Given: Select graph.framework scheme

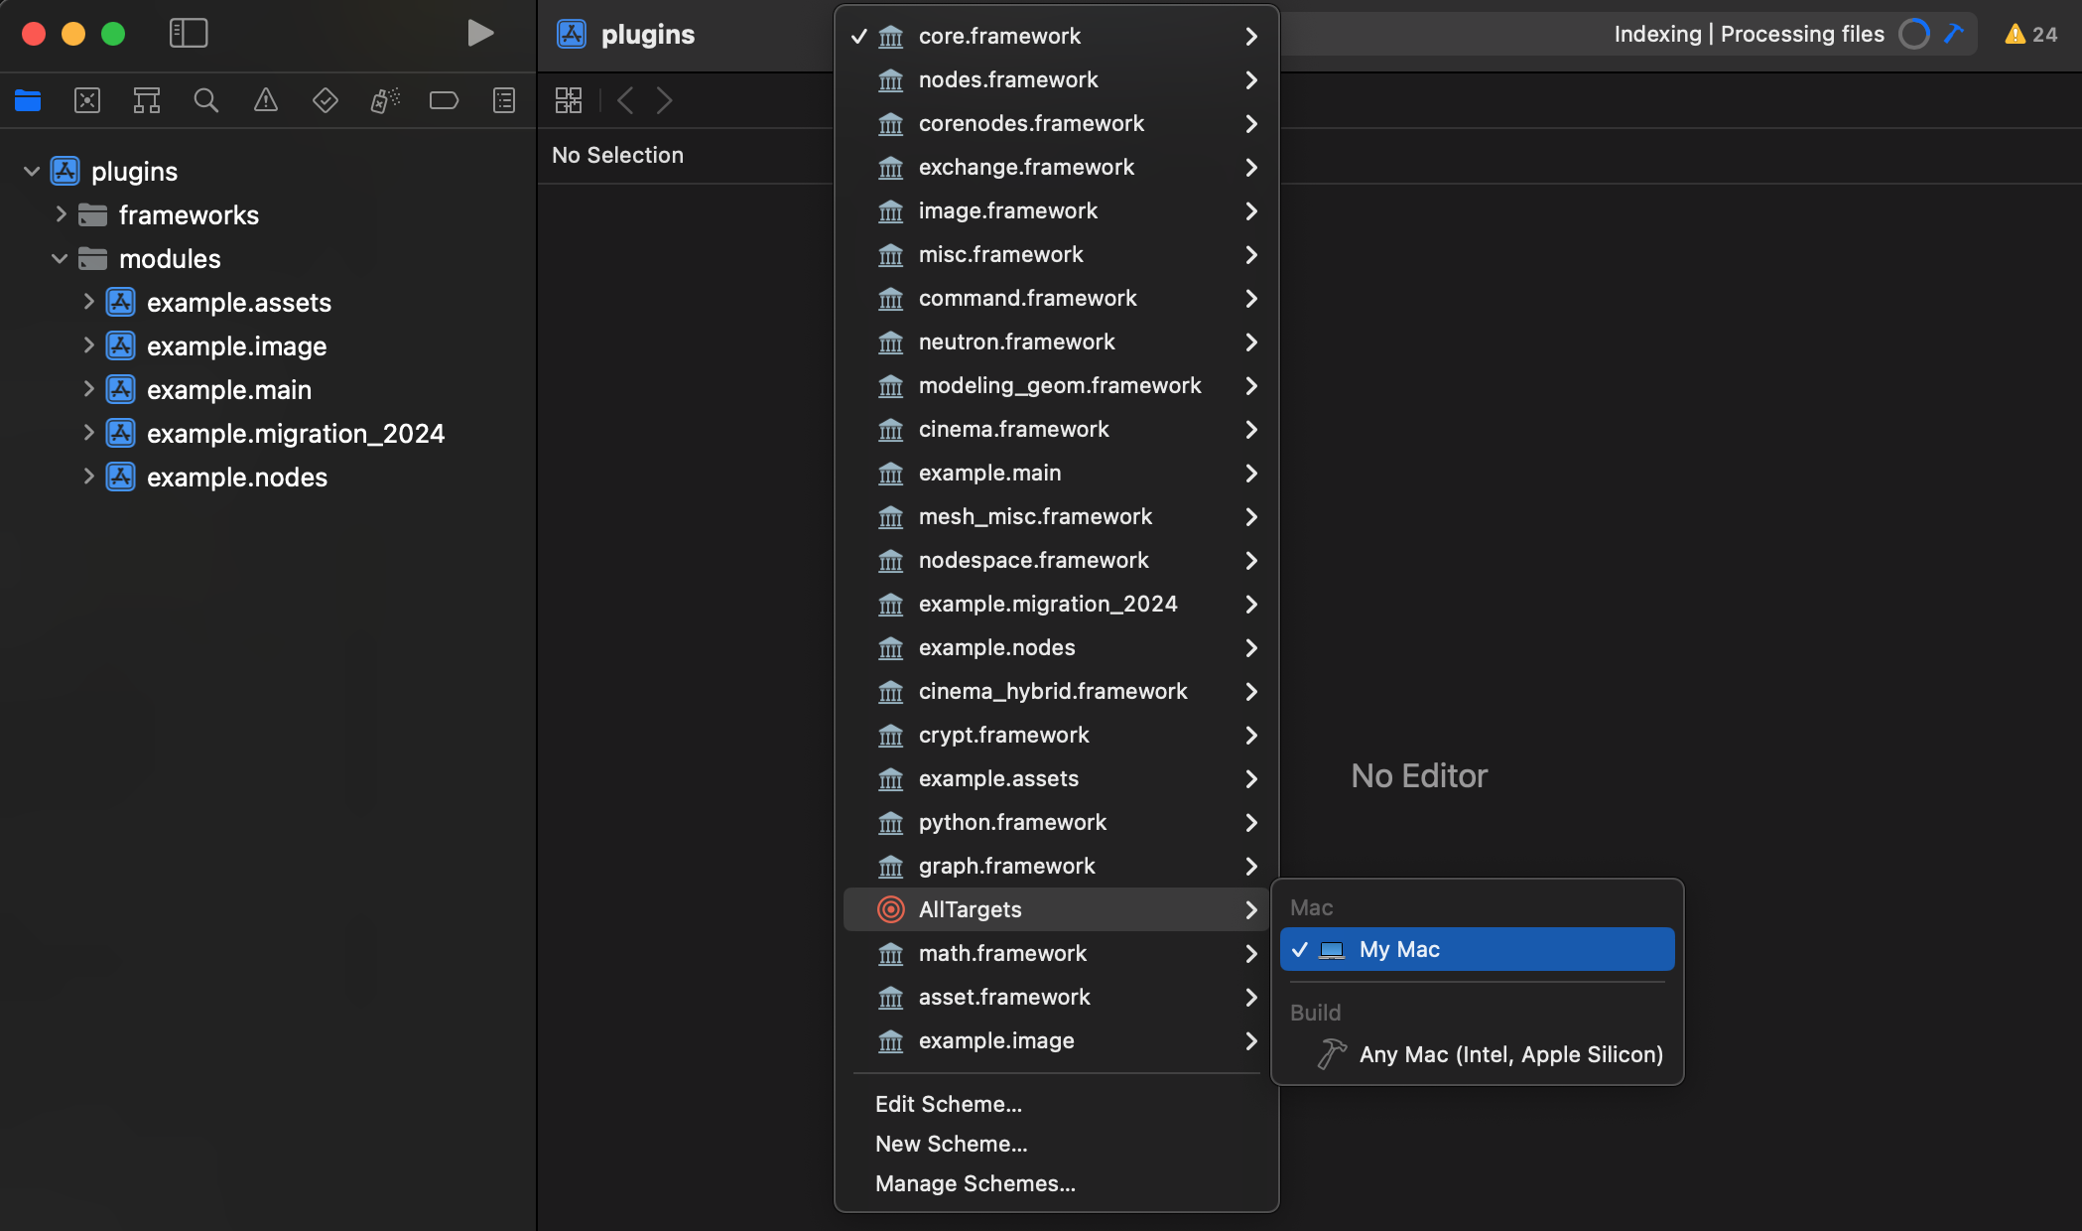Looking at the screenshot, I should point(1056,866).
